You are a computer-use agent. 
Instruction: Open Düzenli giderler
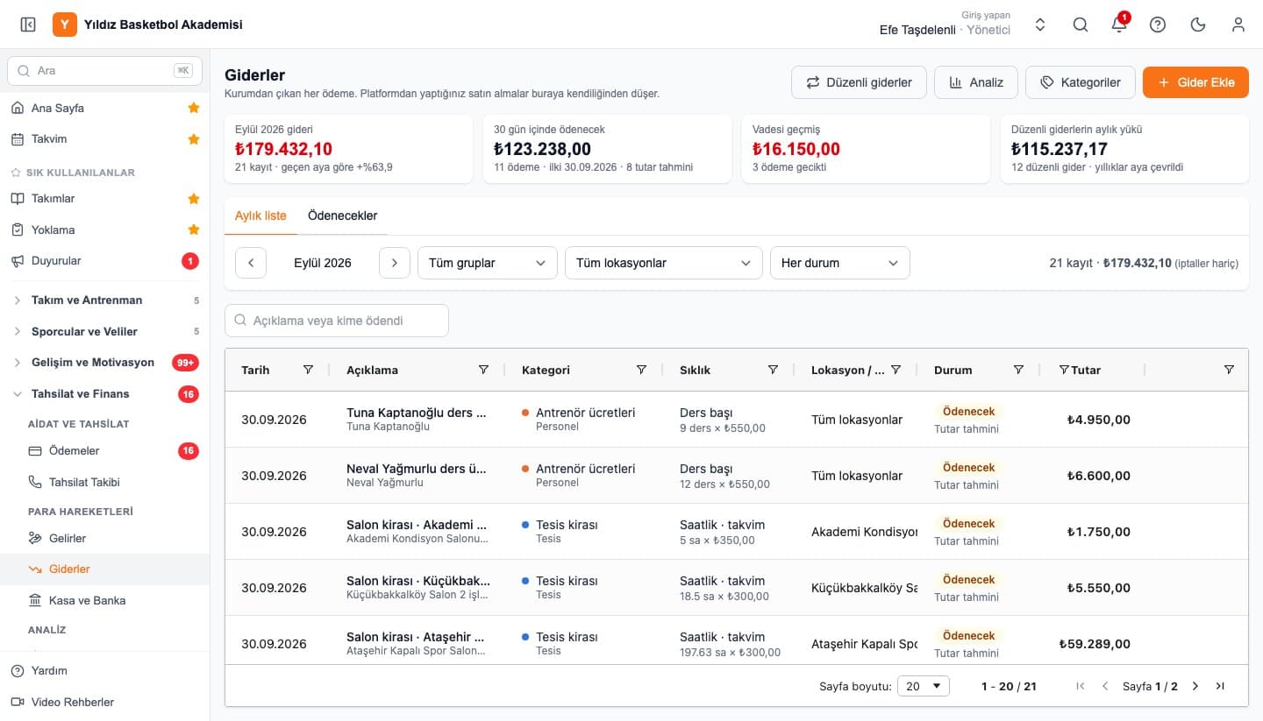coord(859,82)
